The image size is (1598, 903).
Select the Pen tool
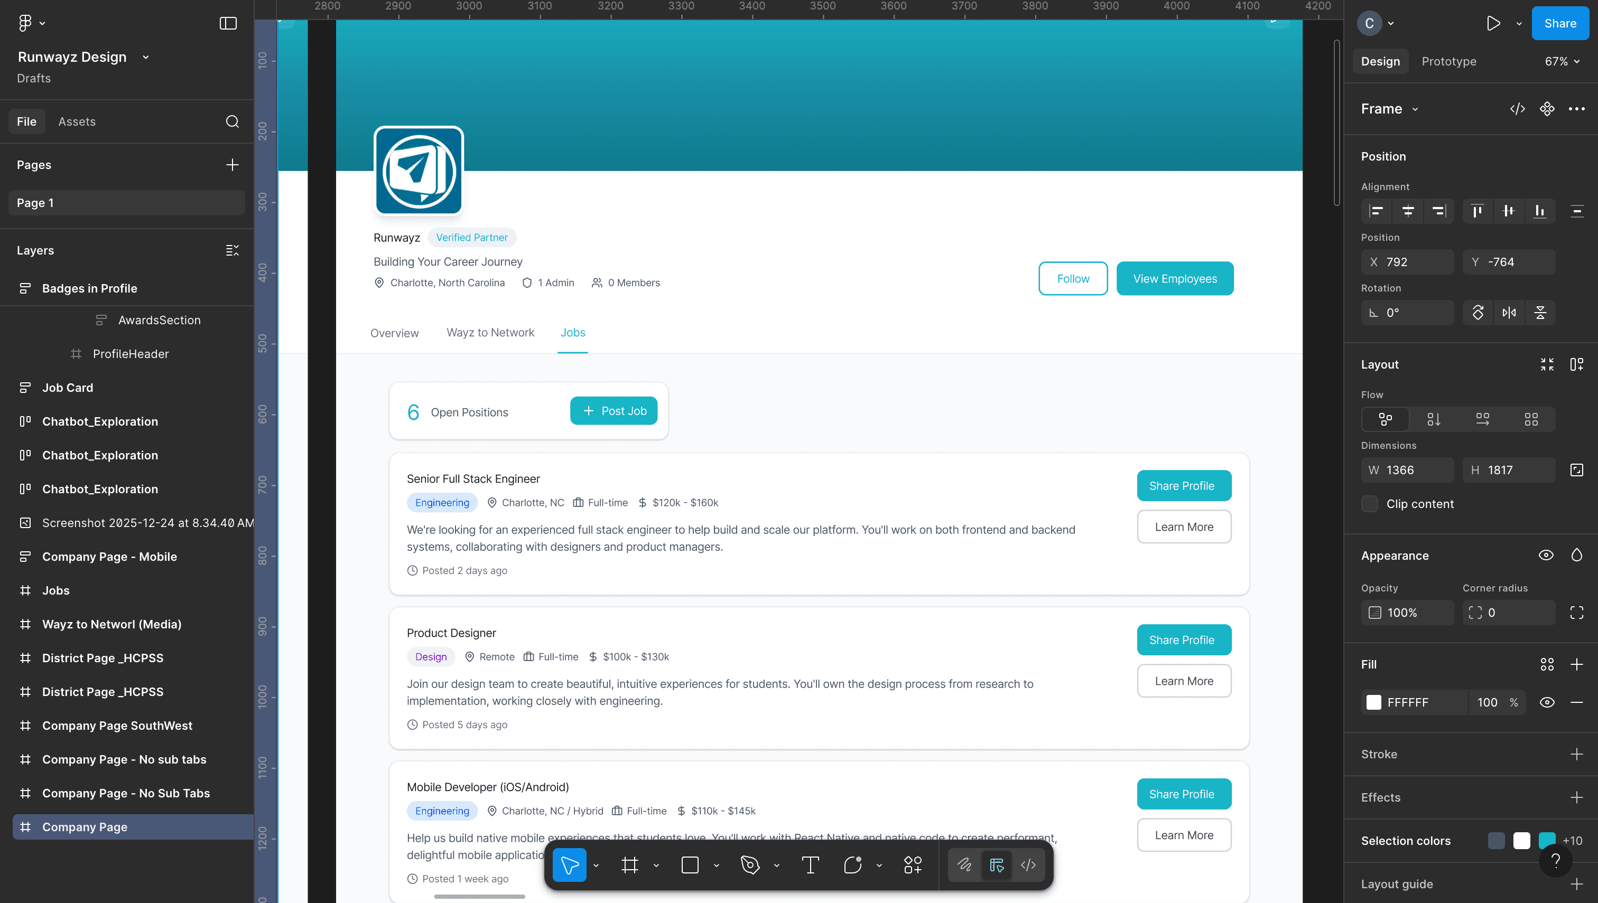pyautogui.click(x=750, y=864)
